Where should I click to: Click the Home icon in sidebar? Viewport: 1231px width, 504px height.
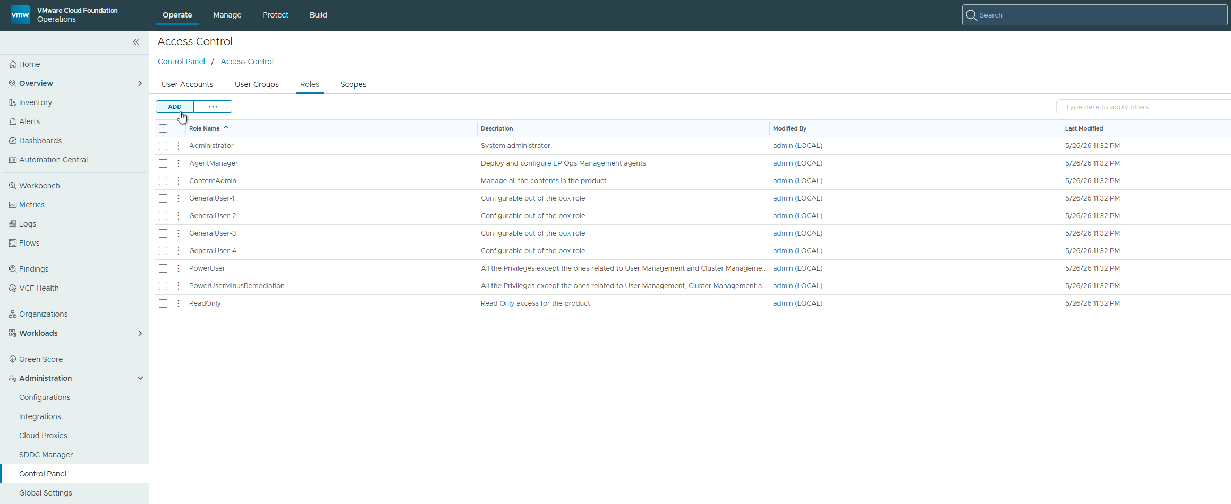(12, 64)
